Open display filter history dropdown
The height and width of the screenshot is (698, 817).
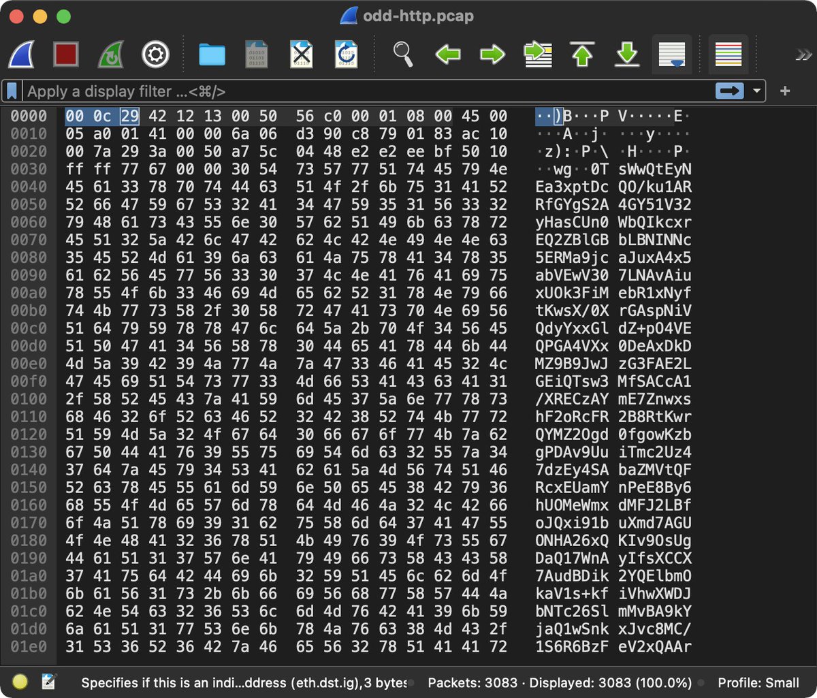[x=756, y=91]
